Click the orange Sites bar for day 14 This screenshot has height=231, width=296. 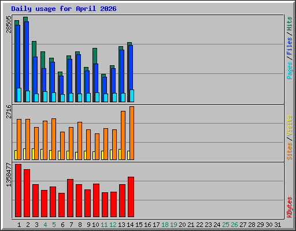[132, 133]
